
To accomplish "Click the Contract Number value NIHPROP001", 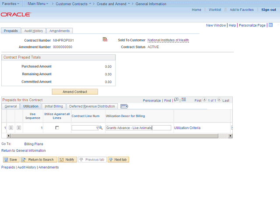I will coord(63,40).
